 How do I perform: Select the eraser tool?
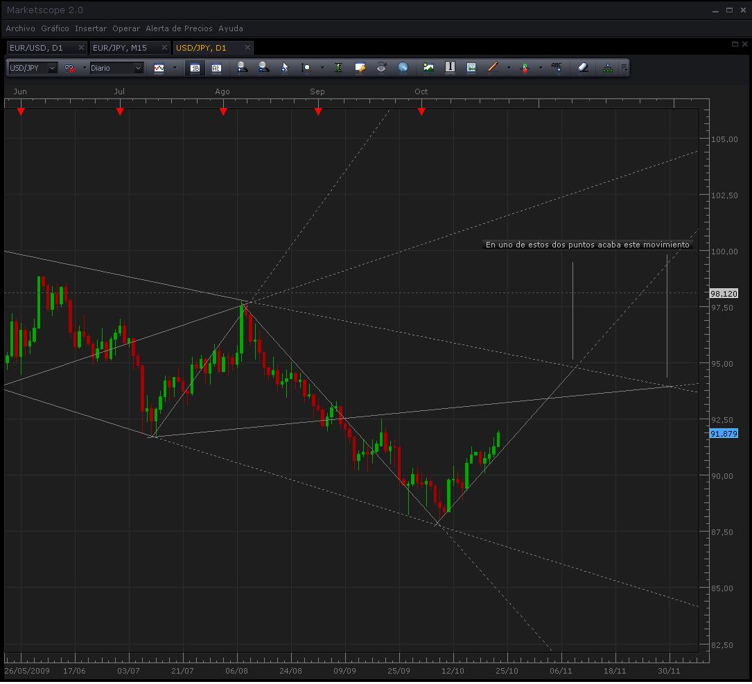tap(583, 67)
